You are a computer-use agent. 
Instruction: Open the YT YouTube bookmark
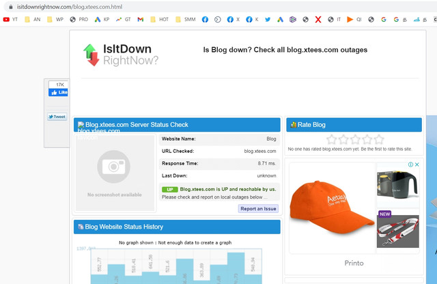point(10,20)
